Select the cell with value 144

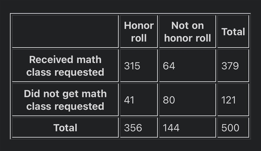tap(187, 128)
